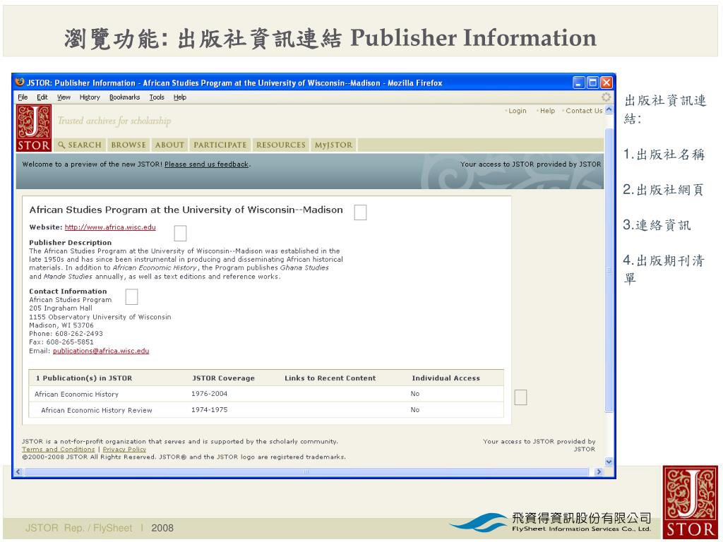
Task: Open the Privacy Policy link
Action: 124,449
